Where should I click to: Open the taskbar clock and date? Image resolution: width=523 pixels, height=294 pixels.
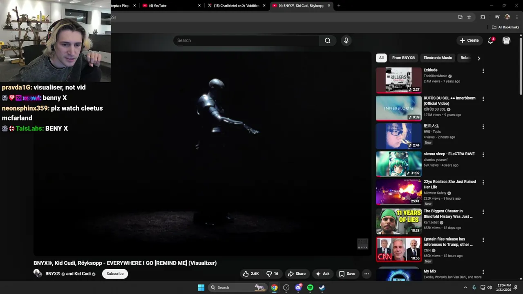pyautogui.click(x=504, y=287)
